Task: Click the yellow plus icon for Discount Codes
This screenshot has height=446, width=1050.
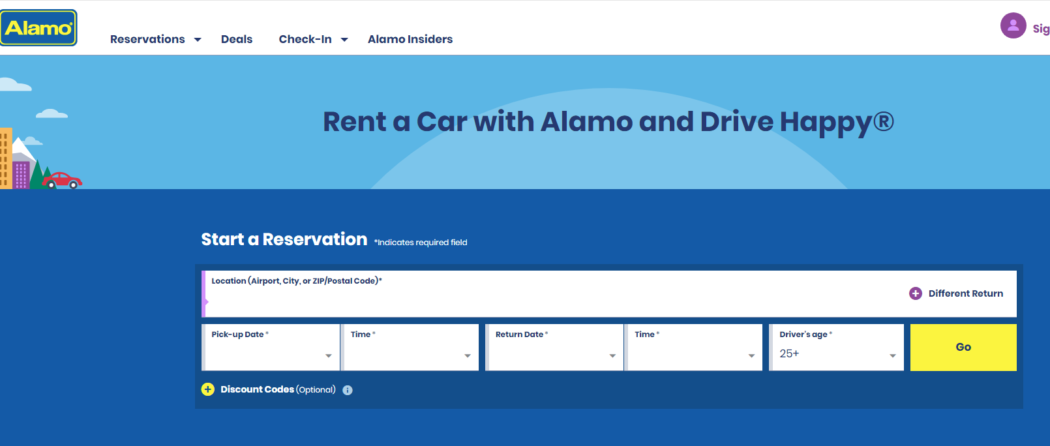Action: pos(208,389)
